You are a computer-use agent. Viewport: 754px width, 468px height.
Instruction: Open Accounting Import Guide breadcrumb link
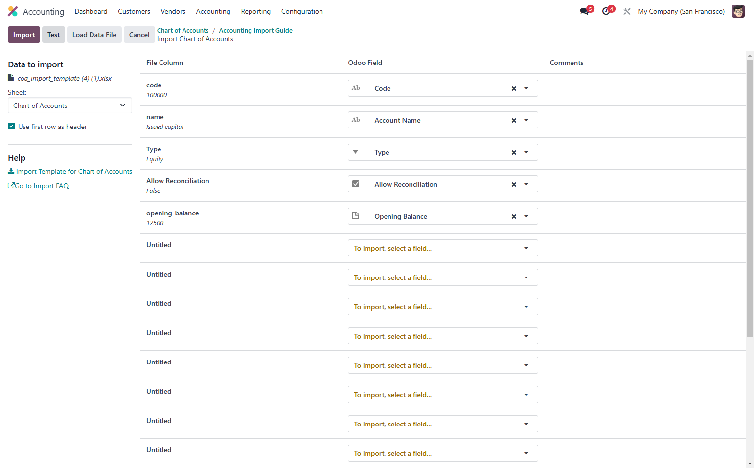pyautogui.click(x=256, y=30)
